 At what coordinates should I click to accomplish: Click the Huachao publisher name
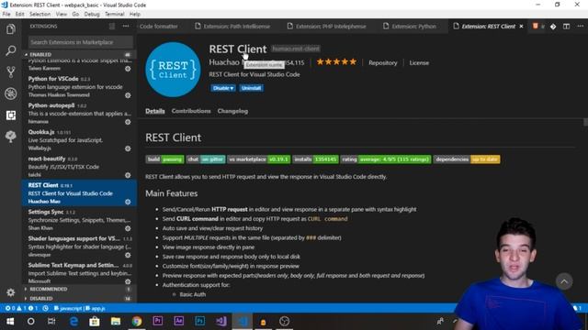pyautogui.click(x=224, y=62)
